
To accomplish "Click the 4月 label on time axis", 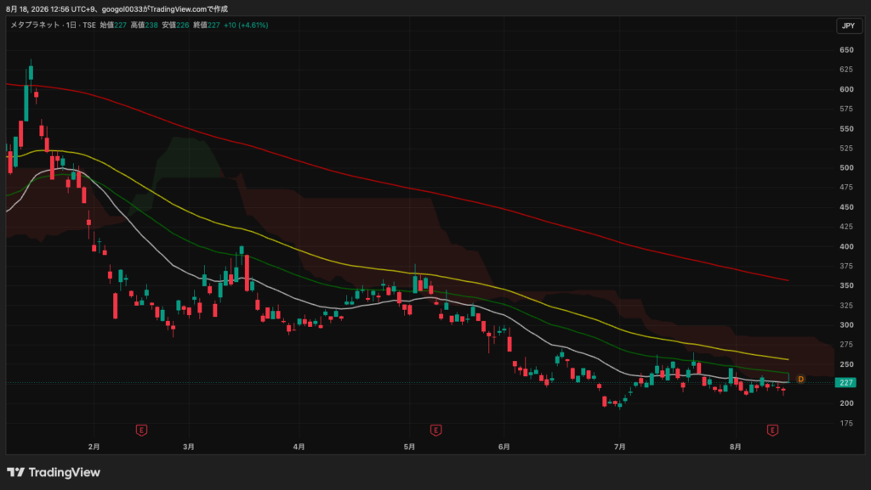I will (x=299, y=447).
